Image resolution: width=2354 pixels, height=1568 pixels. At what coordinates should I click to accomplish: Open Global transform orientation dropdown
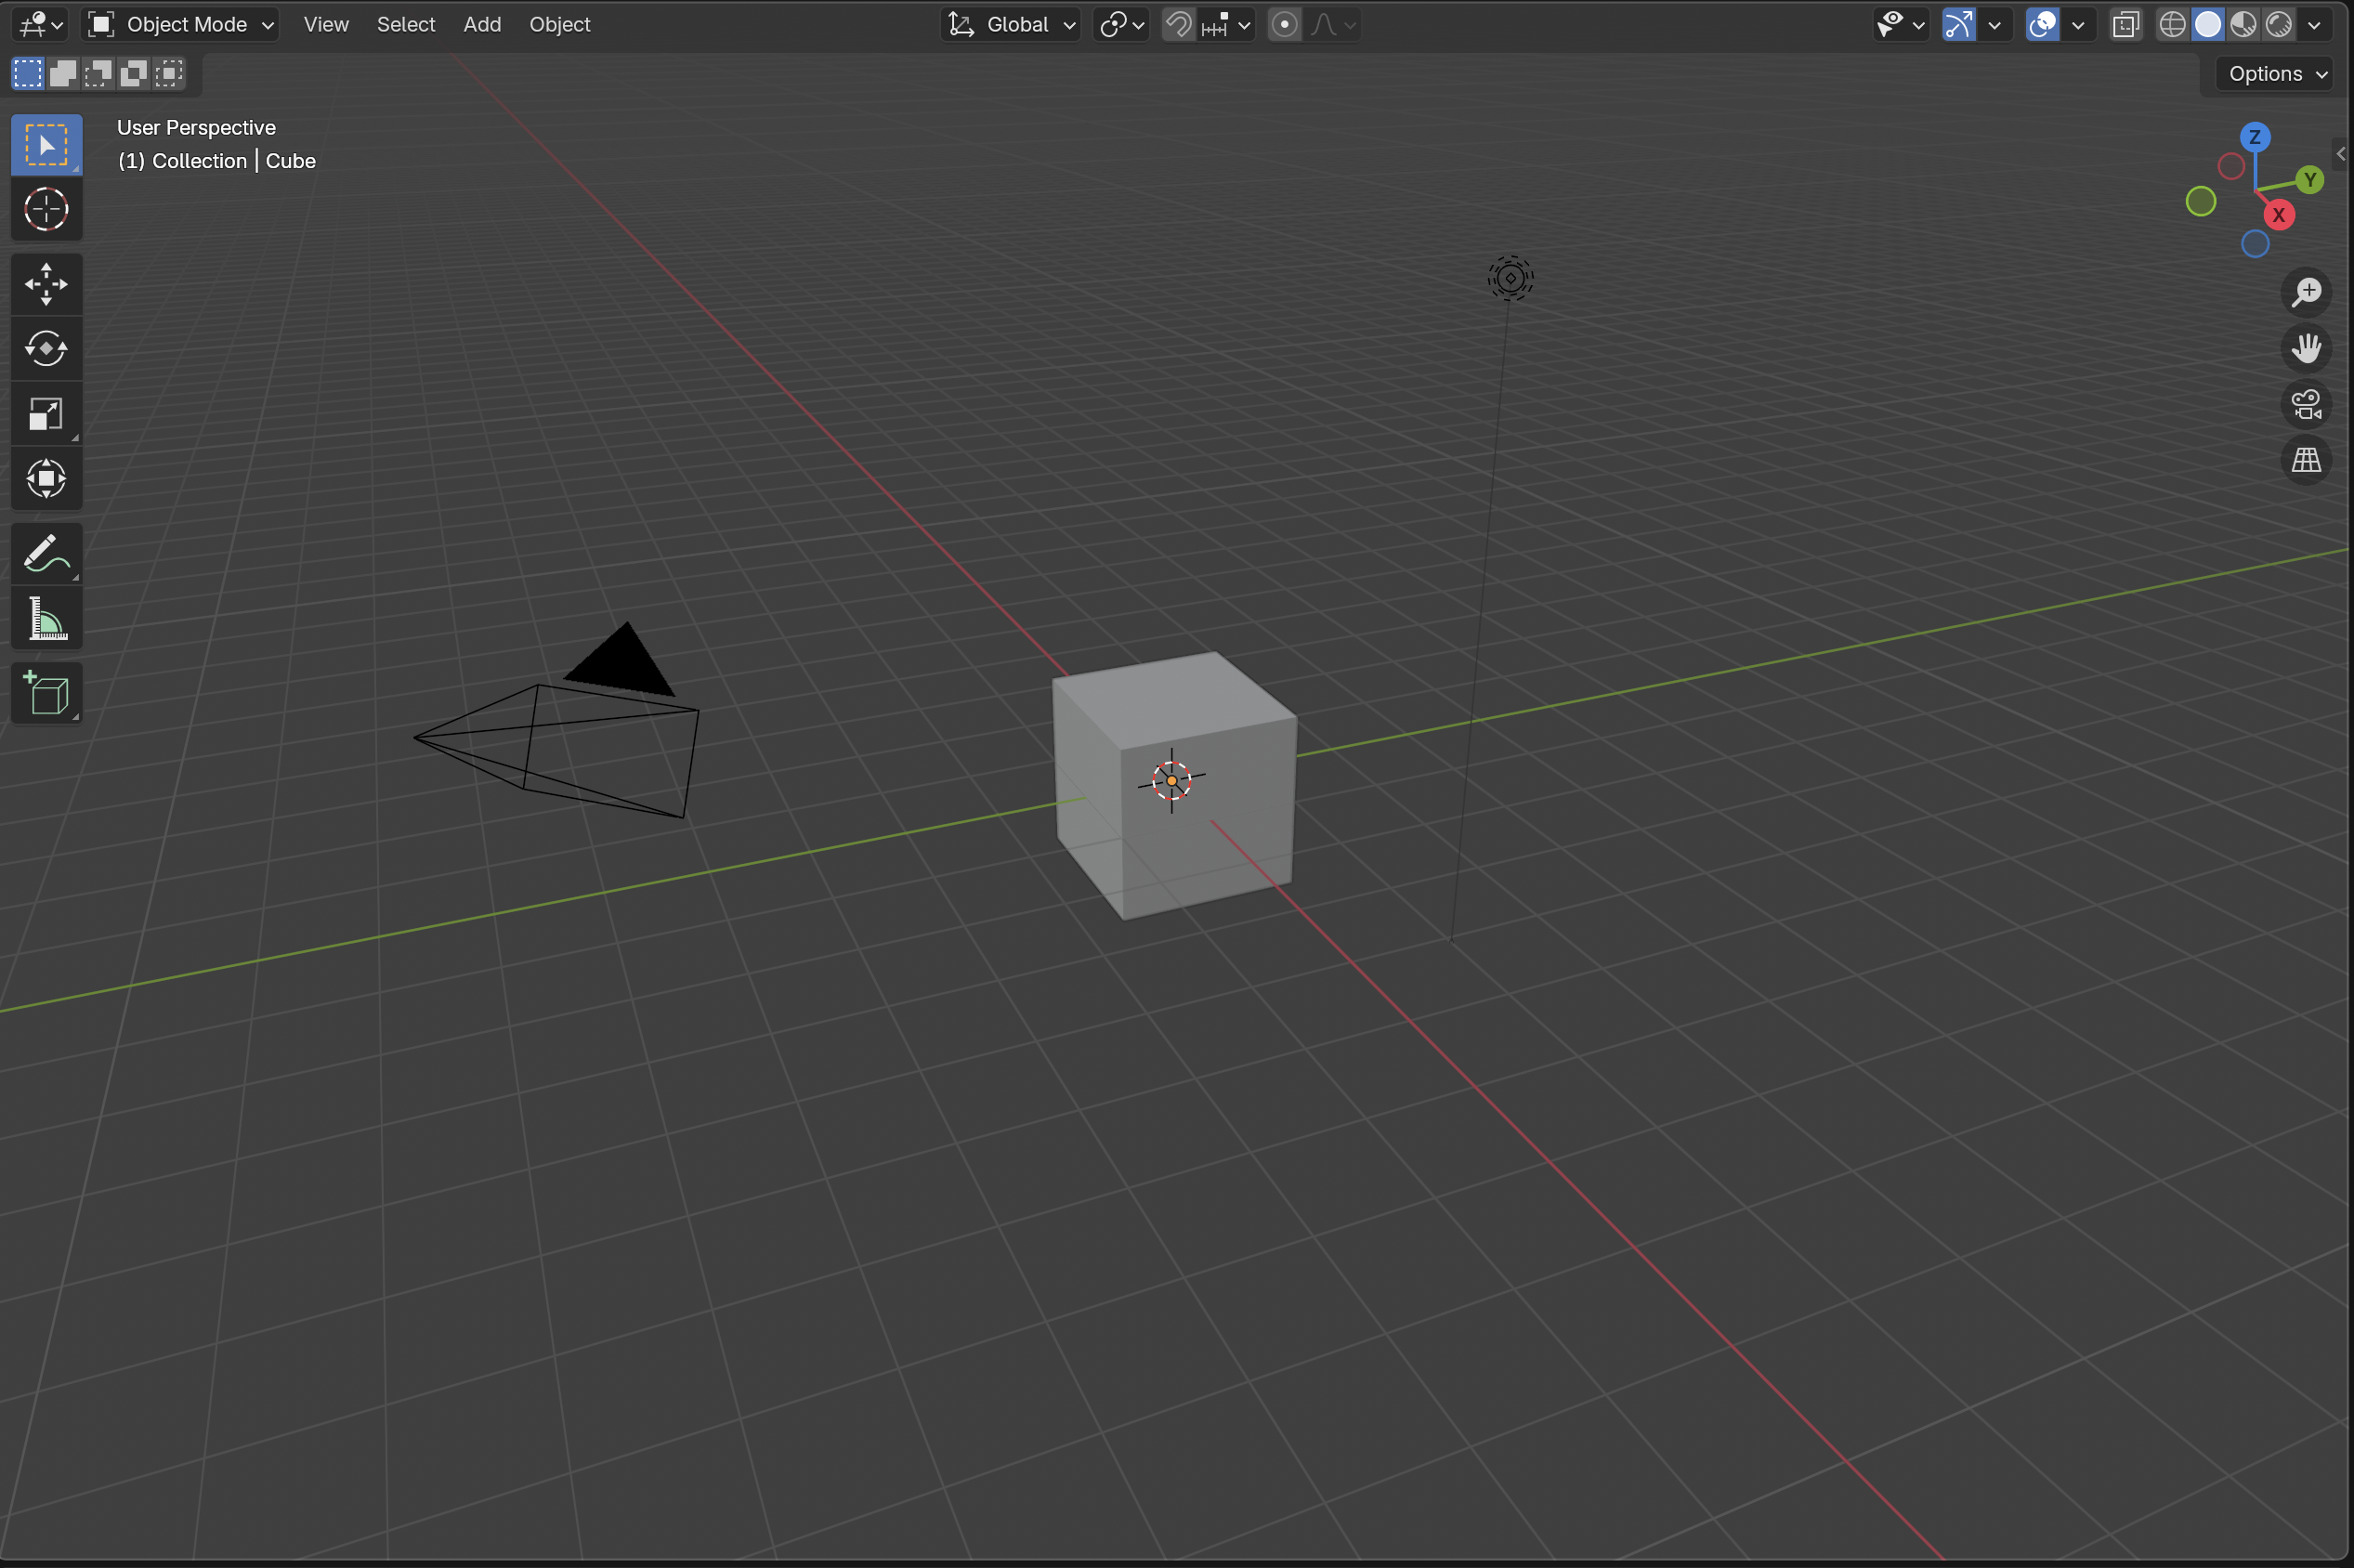(1012, 24)
